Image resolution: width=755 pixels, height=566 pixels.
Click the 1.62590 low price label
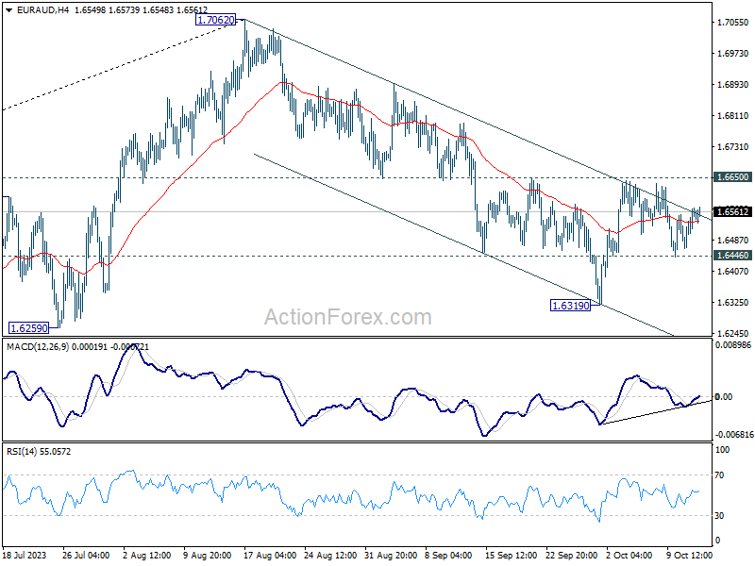[x=29, y=328]
